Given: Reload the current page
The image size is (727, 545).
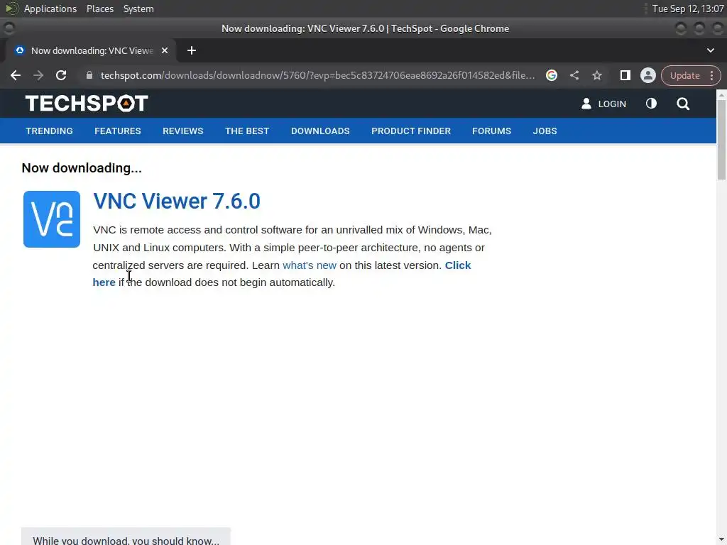Looking at the screenshot, I should pyautogui.click(x=61, y=75).
